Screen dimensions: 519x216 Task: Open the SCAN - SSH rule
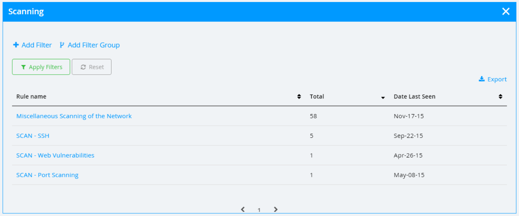(x=33, y=136)
